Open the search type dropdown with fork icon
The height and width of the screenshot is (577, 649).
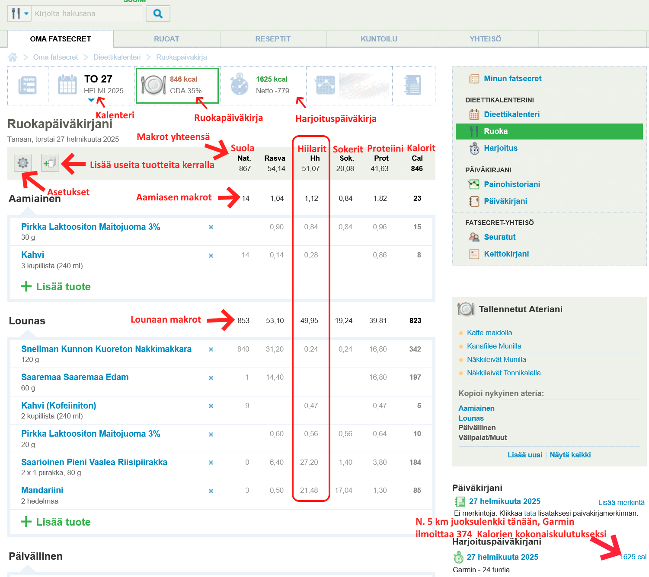click(19, 13)
